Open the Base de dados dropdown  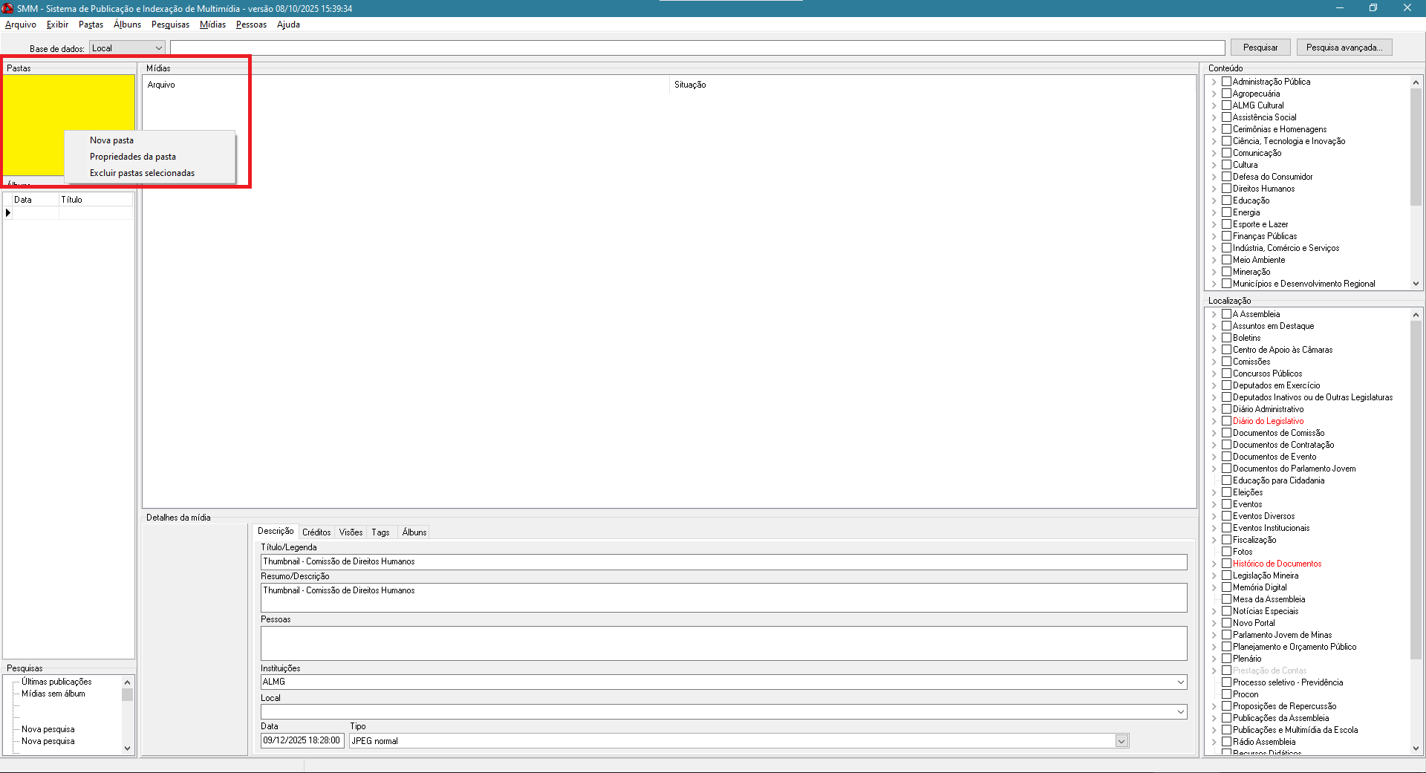pos(158,48)
